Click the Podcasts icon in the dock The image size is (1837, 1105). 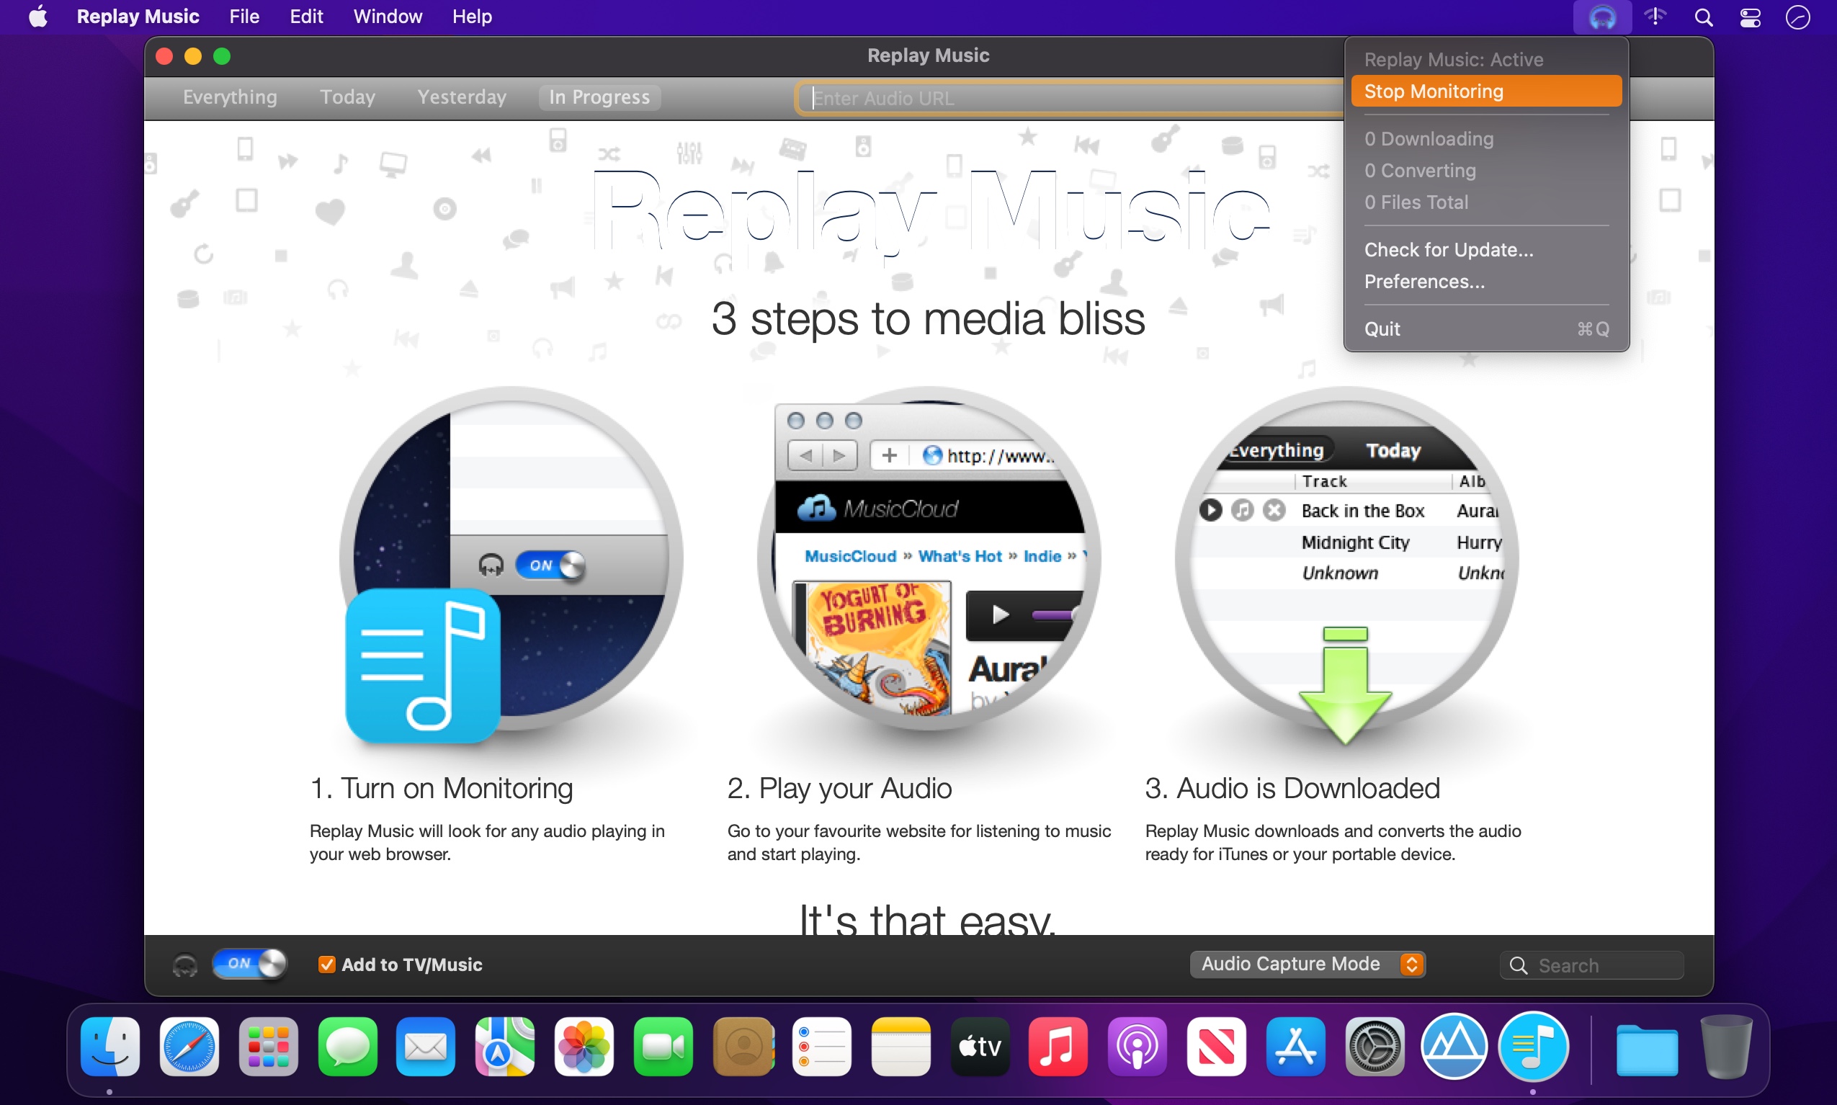1136,1046
